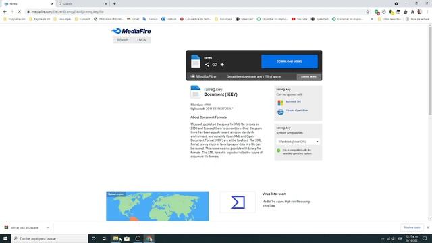Go back to previous page
The width and height of the screenshot is (432, 243).
coord(5,12)
